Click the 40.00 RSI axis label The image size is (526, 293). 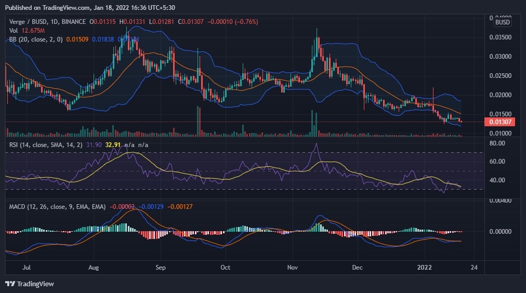(x=497, y=180)
